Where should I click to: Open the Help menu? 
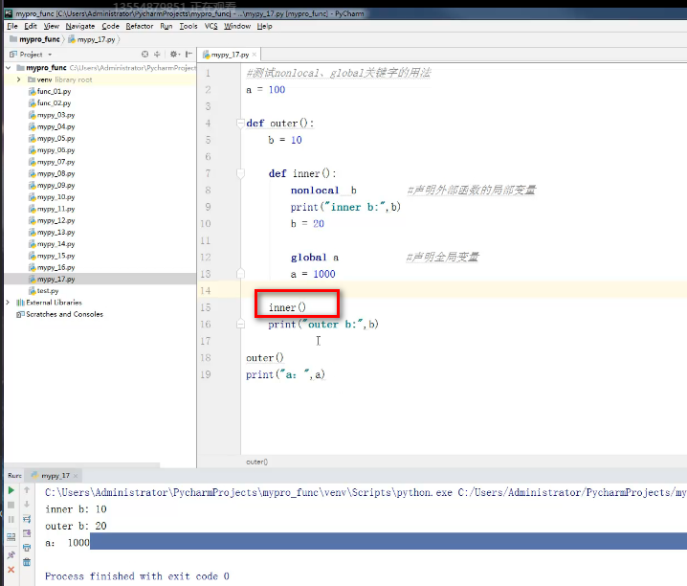pos(264,26)
